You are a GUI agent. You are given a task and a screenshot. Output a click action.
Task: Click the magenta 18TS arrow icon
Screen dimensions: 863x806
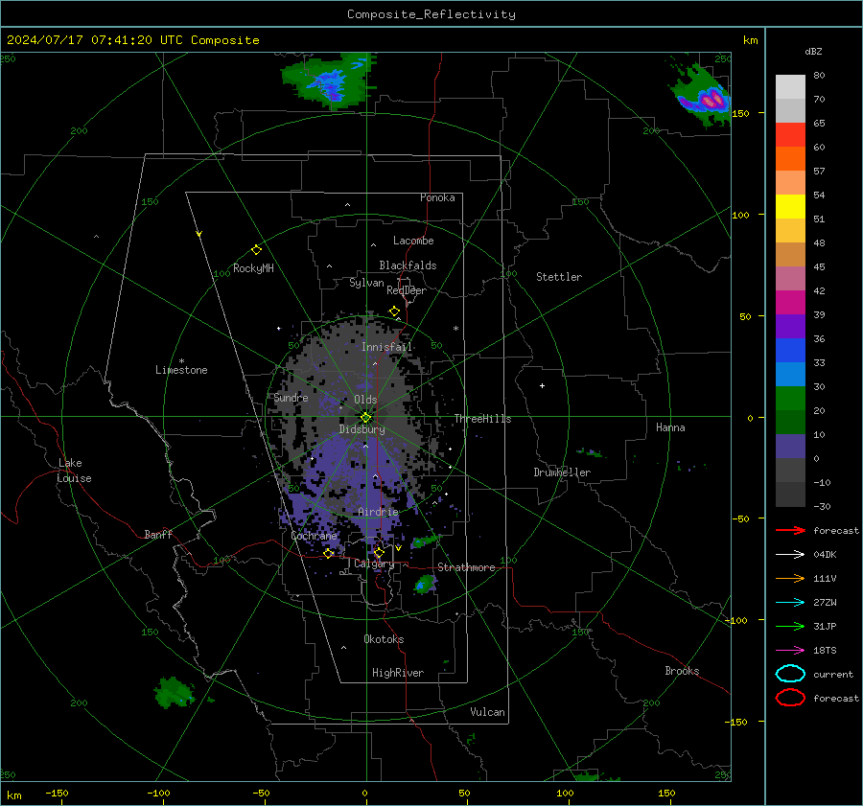[790, 651]
